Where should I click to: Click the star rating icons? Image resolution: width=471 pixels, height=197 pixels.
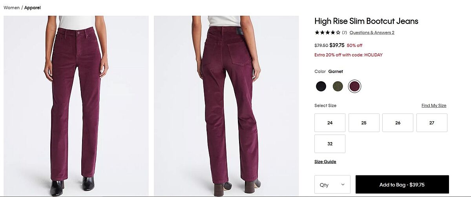click(x=327, y=33)
